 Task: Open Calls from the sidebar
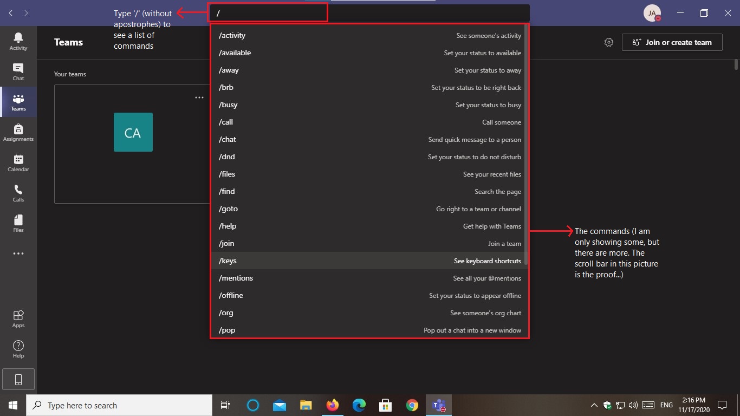(18, 193)
